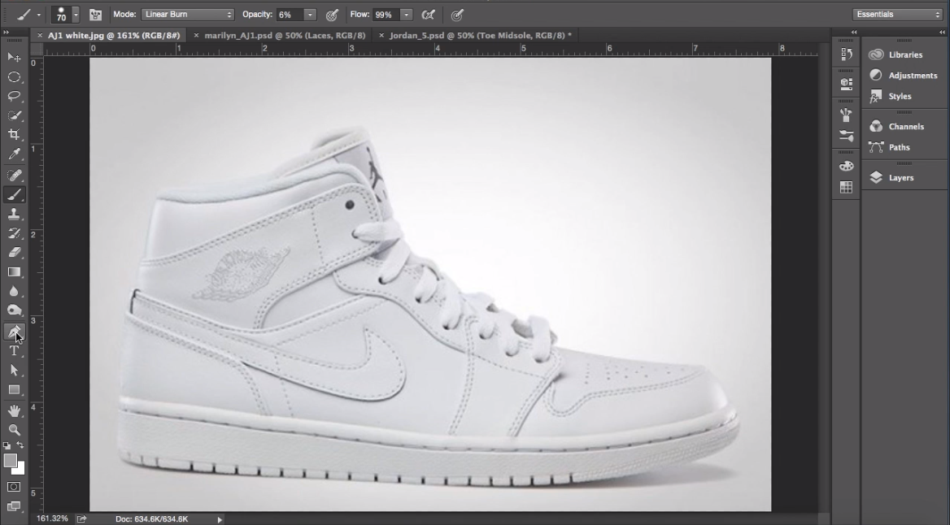Select the History Brush tool
Image resolution: width=950 pixels, height=525 pixels.
click(x=14, y=234)
